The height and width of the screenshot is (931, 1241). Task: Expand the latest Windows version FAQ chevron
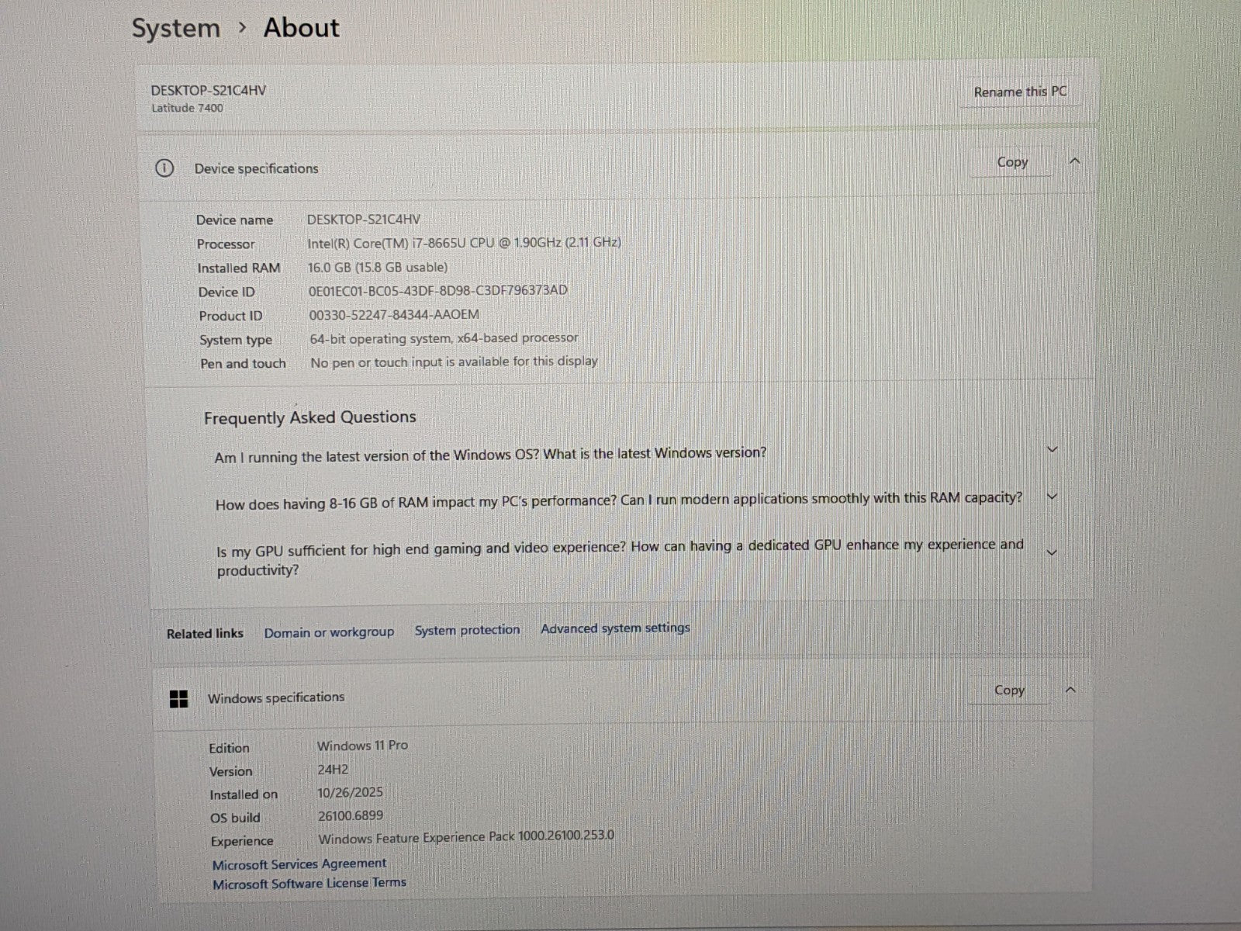tap(1052, 449)
